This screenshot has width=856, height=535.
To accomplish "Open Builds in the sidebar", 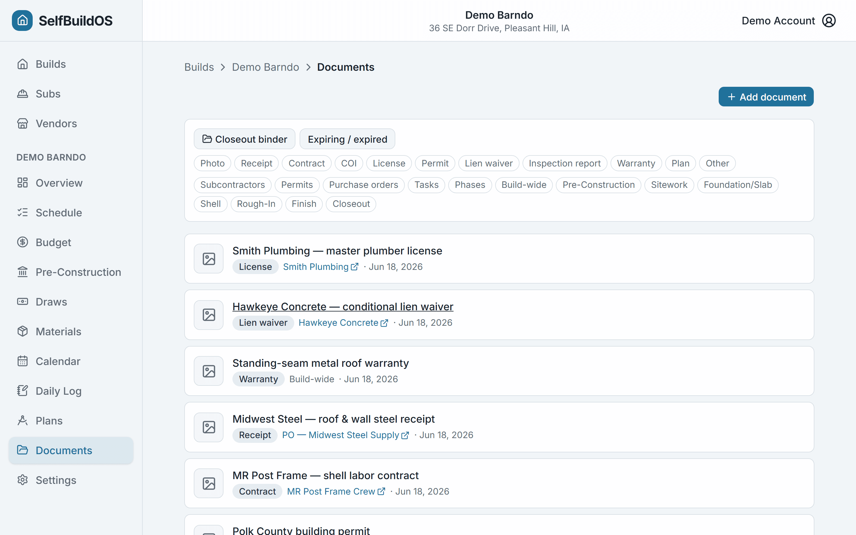I will [x=71, y=64].
